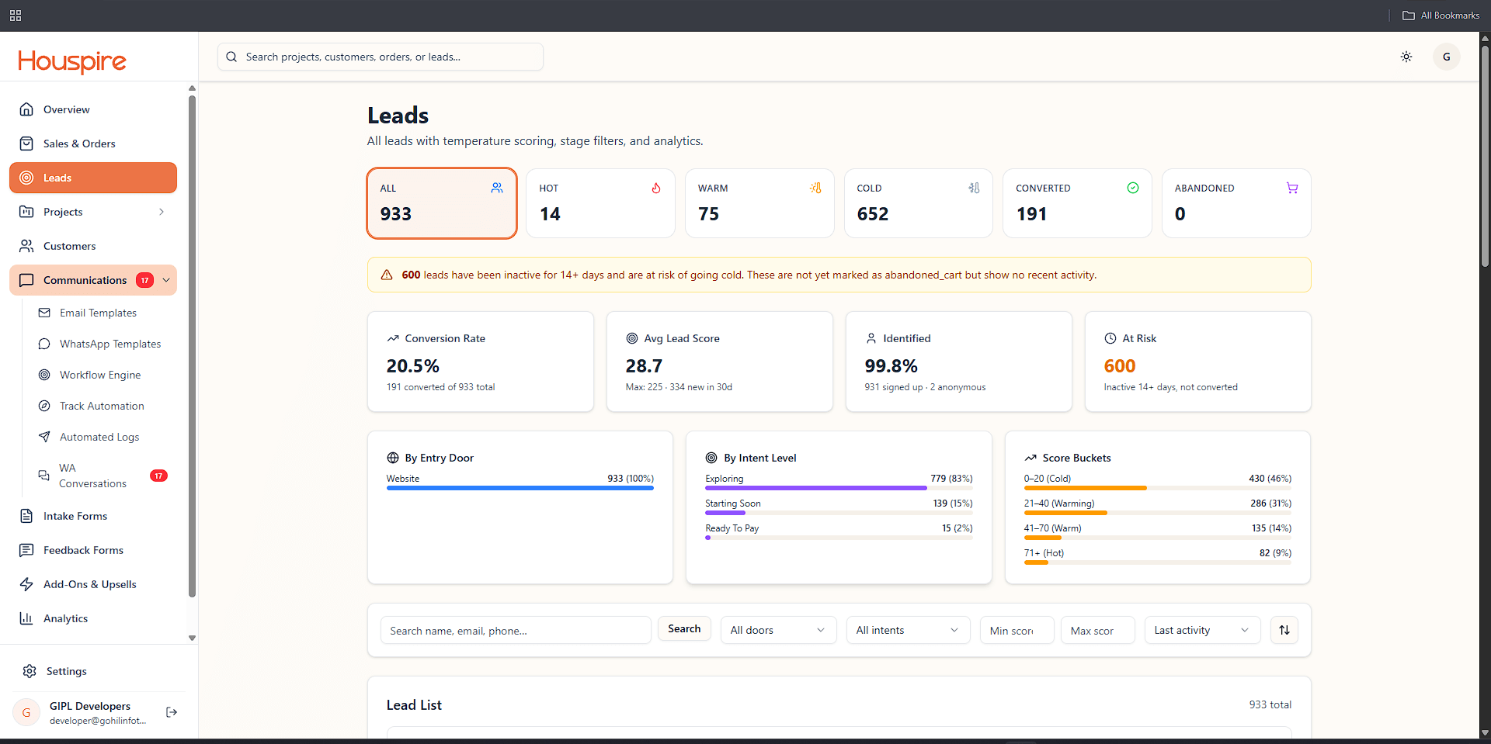Click the Starting Soon intent row
Screen dimensions: 1491x744
(x=839, y=507)
